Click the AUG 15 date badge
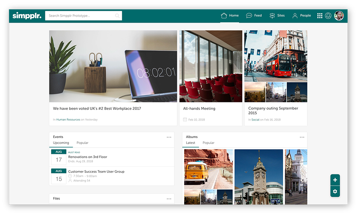This screenshot has width=358, height=215. pyautogui.click(x=59, y=176)
